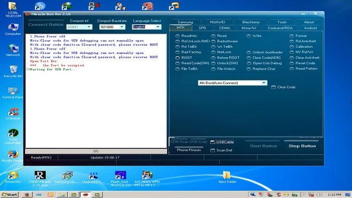Open the Recycle Bin
352x198 pixels.
click(x=13, y=71)
